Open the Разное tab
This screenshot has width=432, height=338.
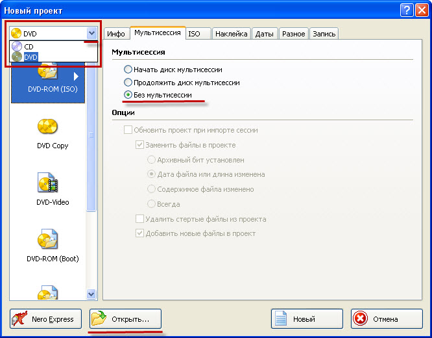tap(294, 34)
